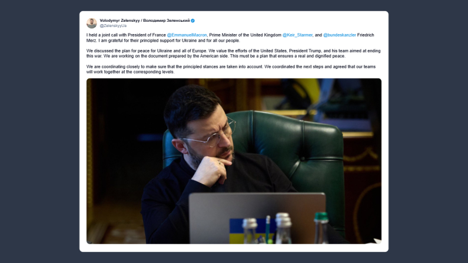This screenshot has height=263, width=468.
Task: Click the name 'Friedrich Merz' in text
Action: coord(366,35)
